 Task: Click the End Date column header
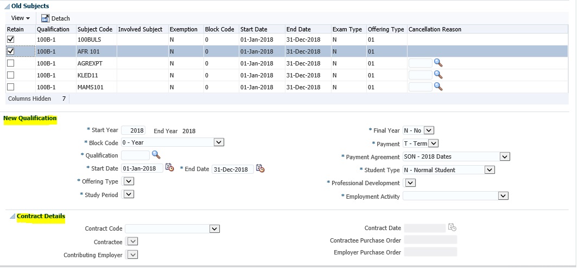pos(298,29)
